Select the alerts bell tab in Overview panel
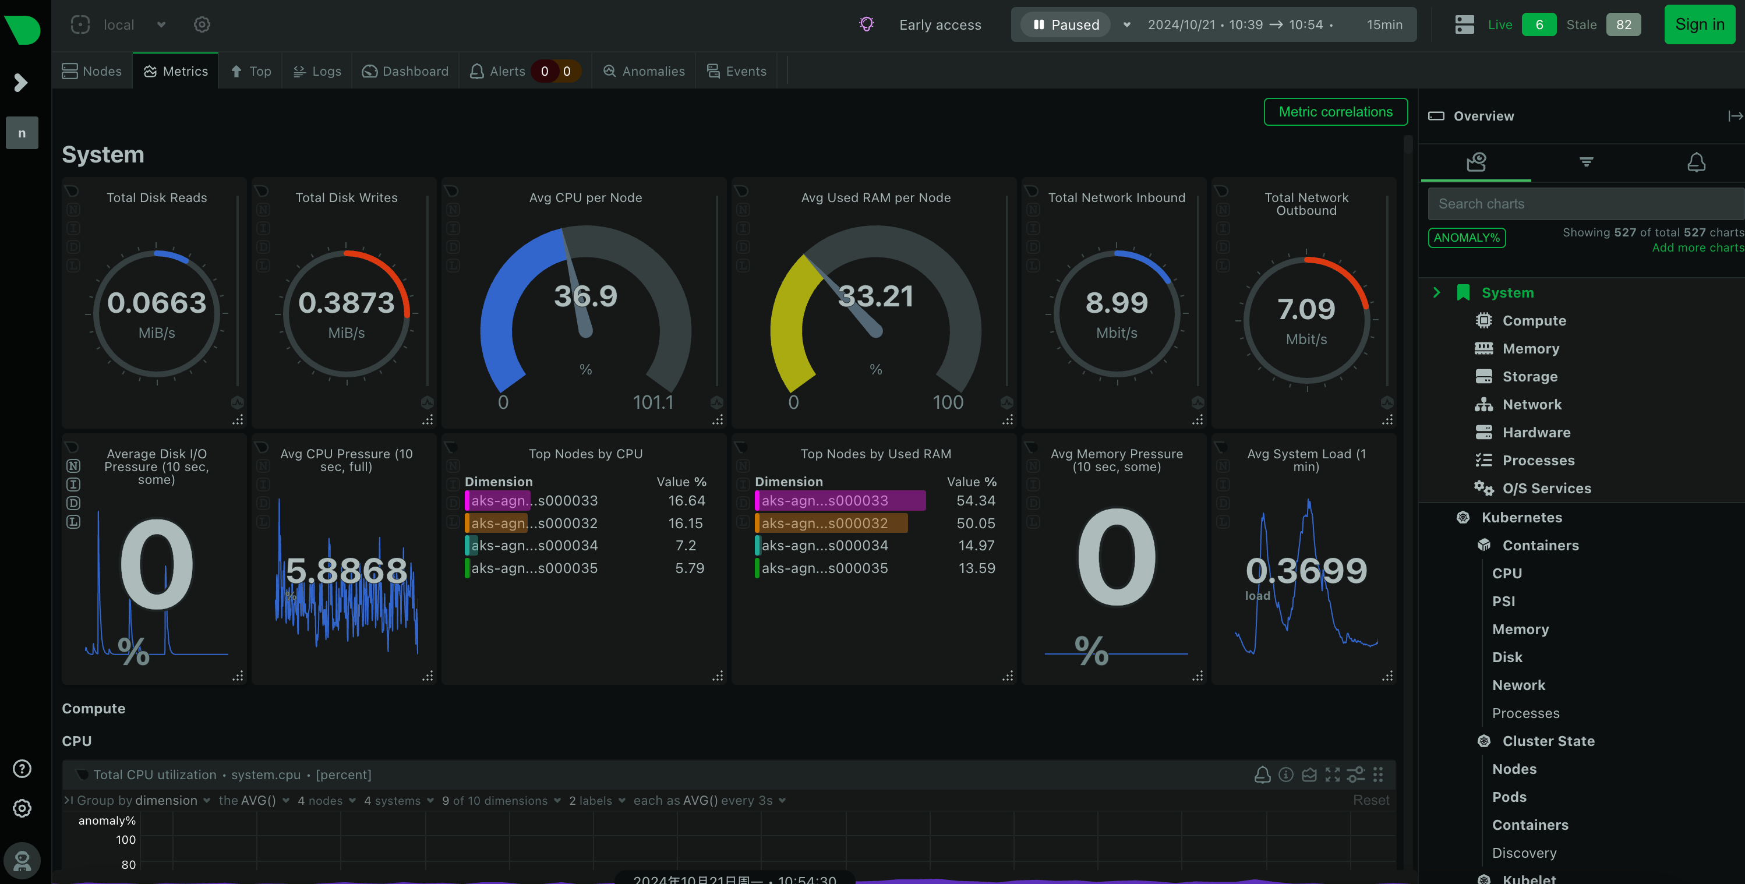Viewport: 1745px width, 884px height. 1695,162
